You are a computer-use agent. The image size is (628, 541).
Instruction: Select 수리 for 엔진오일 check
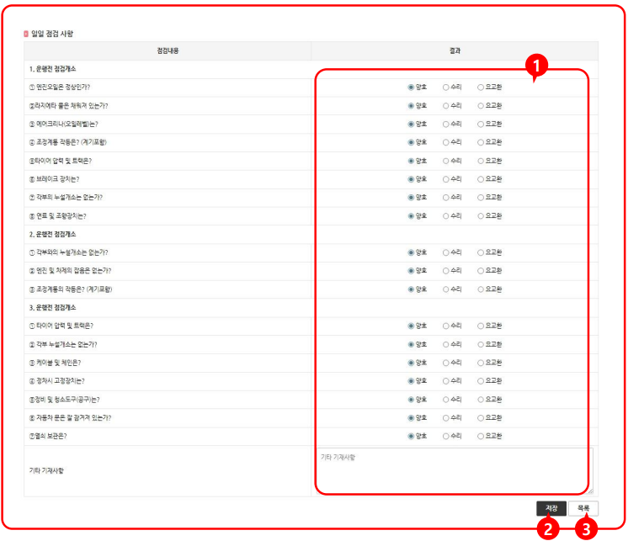pyautogui.click(x=446, y=87)
